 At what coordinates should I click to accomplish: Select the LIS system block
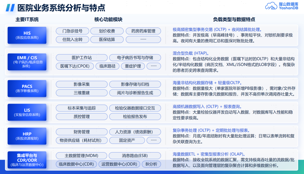pyautogui.click(x=27, y=112)
